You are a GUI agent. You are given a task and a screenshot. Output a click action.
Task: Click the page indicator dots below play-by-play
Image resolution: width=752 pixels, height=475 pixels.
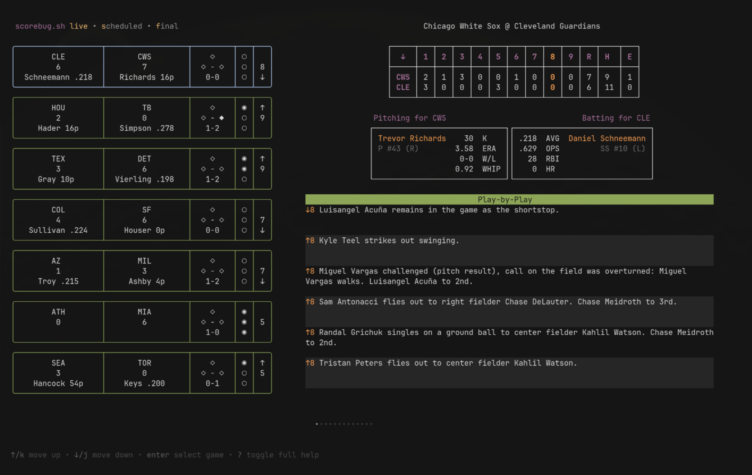[344, 424]
